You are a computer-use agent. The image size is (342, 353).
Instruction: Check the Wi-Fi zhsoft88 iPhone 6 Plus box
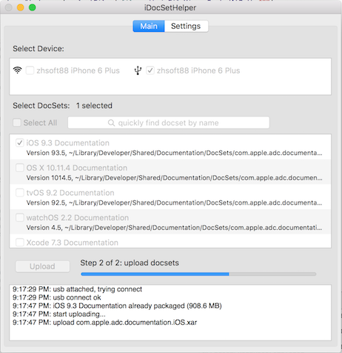pos(30,70)
